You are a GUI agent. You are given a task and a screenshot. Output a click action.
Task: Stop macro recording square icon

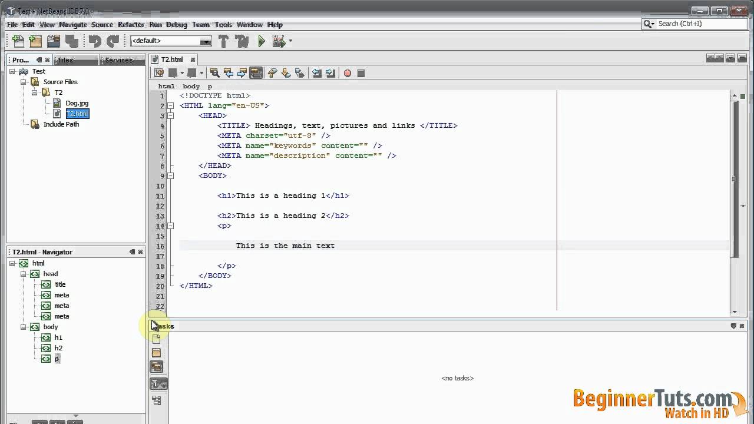(361, 73)
